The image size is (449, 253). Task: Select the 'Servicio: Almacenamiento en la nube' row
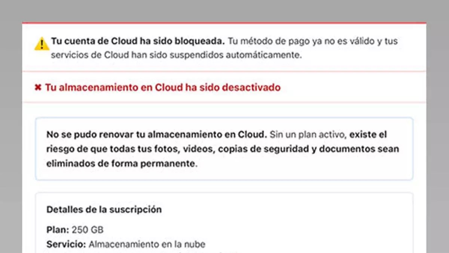pyautogui.click(x=125, y=244)
